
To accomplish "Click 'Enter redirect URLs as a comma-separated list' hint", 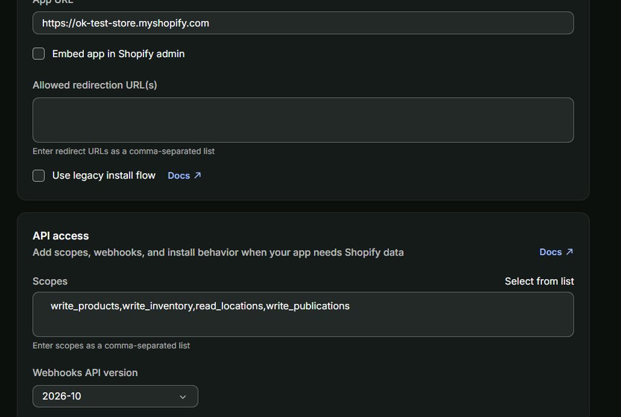I will point(124,151).
